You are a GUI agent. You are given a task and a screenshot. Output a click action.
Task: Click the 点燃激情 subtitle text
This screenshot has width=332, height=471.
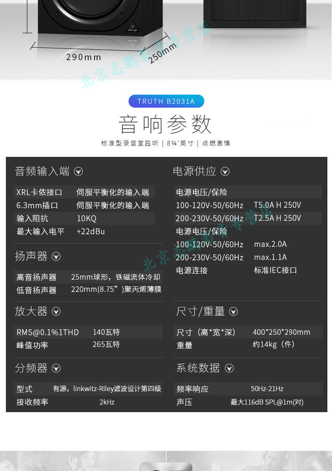(216, 143)
